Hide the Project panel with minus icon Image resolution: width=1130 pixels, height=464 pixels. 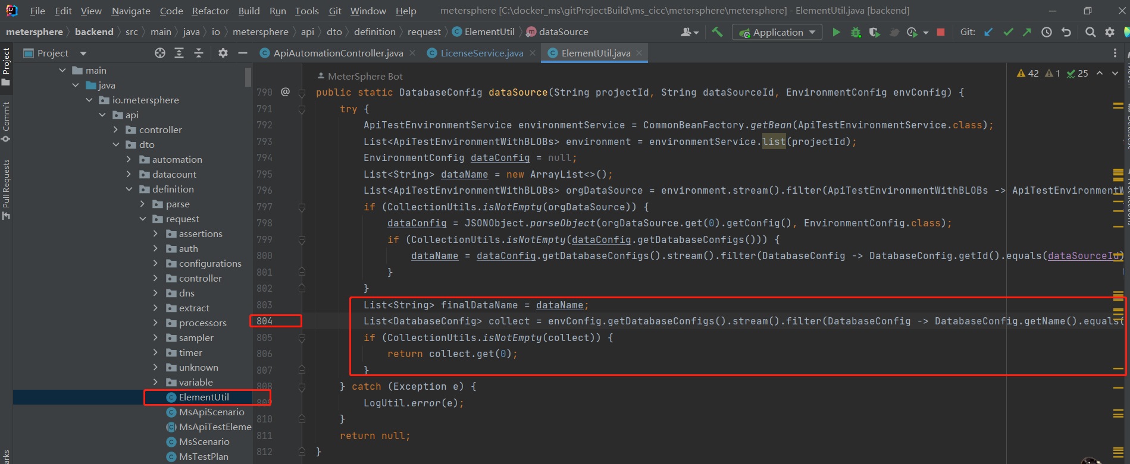point(242,53)
